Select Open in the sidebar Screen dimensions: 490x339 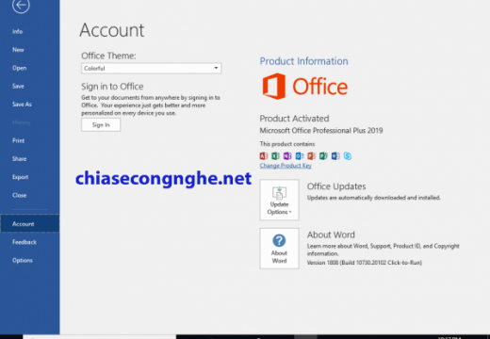(x=20, y=68)
